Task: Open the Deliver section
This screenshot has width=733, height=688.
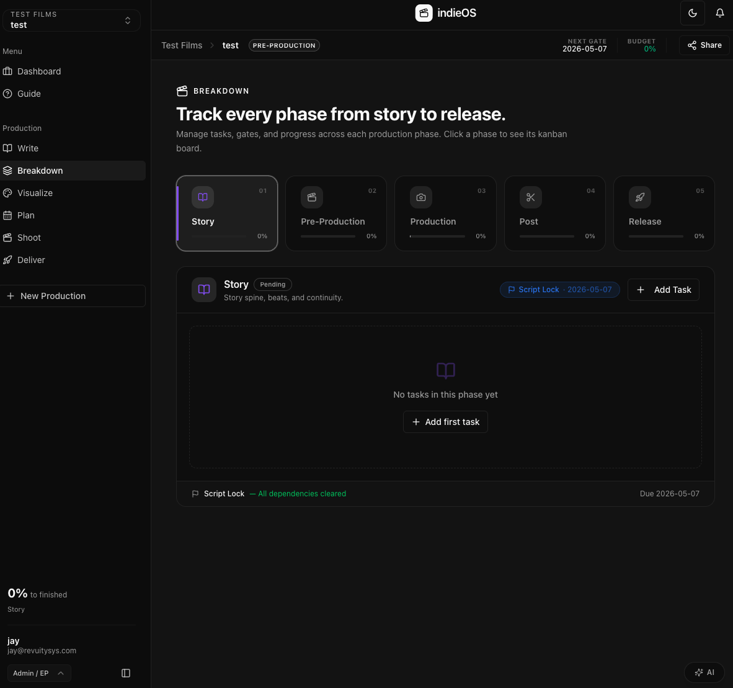Action: (73, 260)
